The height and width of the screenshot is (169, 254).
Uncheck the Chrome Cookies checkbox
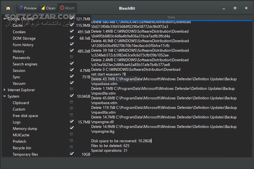71,32
